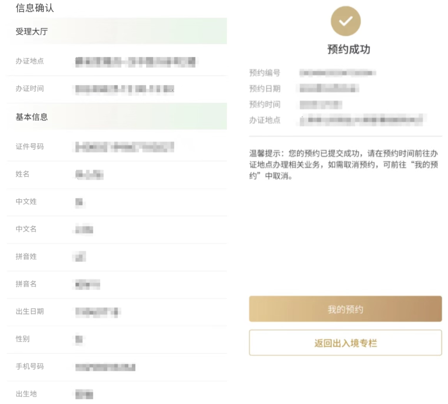448x404 pixels.
Task: Click the 预约编号 value in the success panel
Action: (337, 73)
